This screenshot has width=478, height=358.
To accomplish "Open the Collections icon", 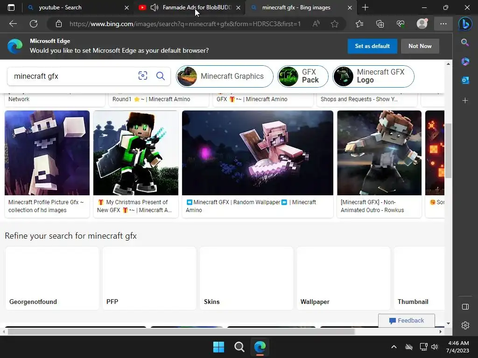I will [380, 24].
